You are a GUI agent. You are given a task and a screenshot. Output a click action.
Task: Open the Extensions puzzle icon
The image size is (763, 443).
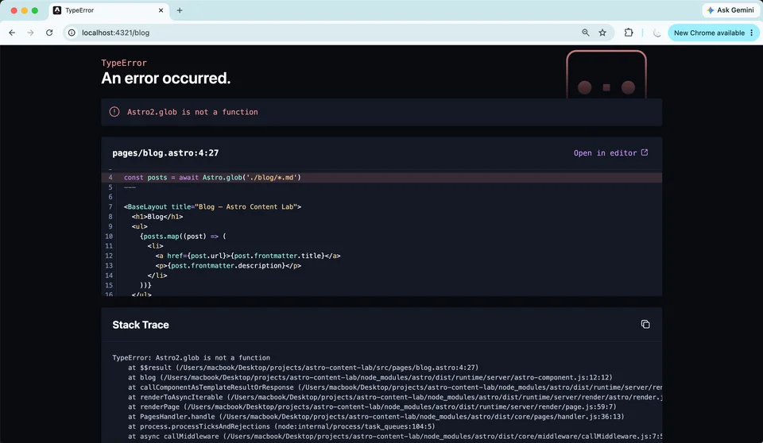point(629,33)
